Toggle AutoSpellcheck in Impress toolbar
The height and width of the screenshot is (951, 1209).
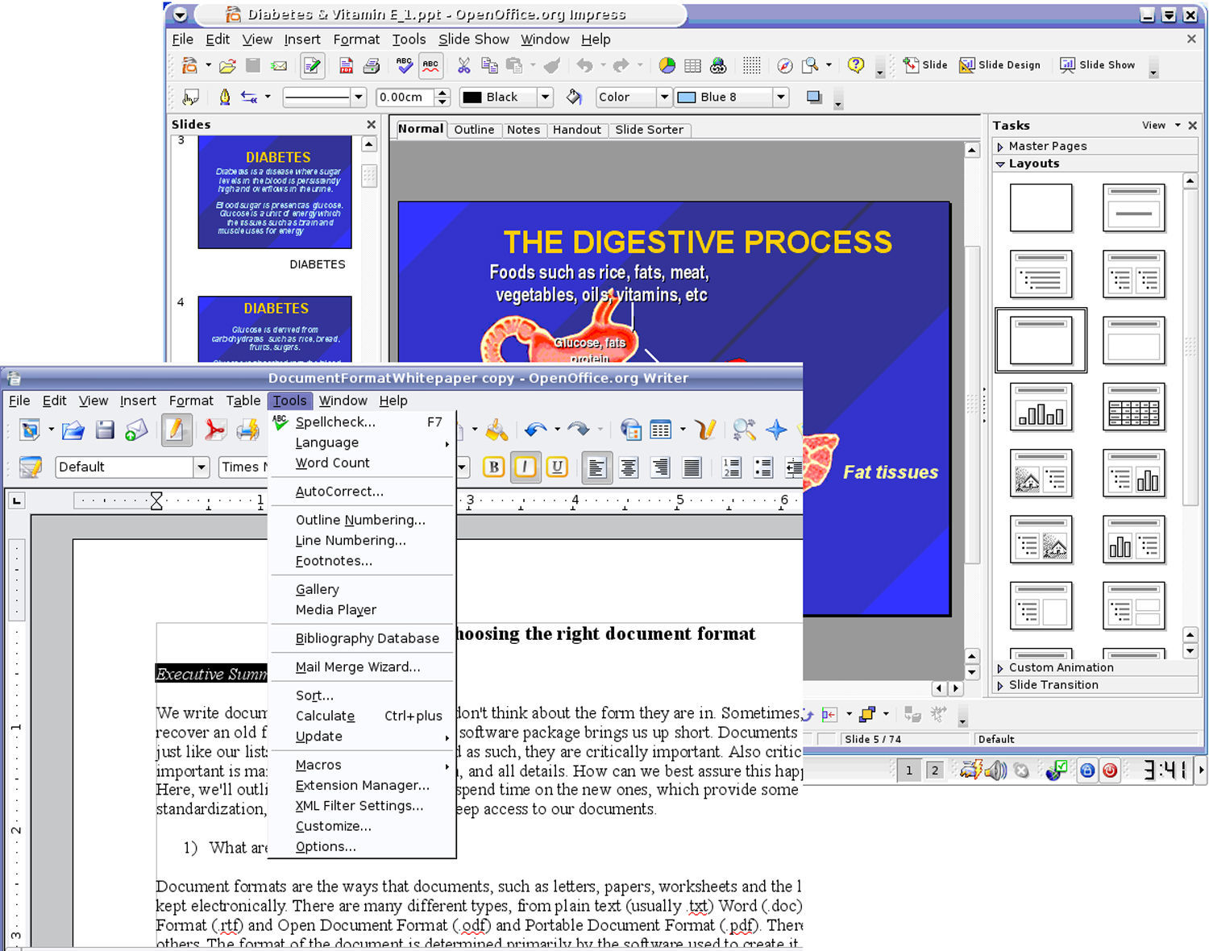tap(431, 66)
